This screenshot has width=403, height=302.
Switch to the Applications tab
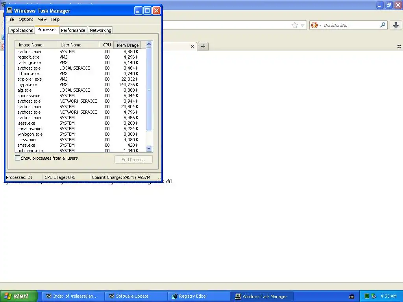tap(21, 30)
